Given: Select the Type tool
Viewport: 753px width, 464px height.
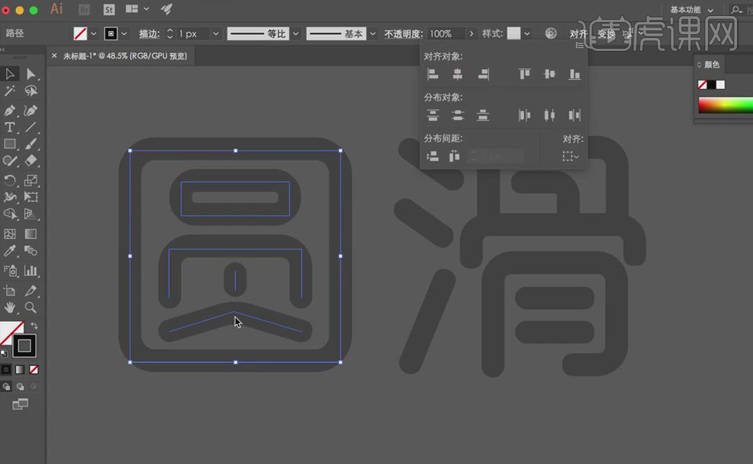Looking at the screenshot, I should click(x=10, y=127).
